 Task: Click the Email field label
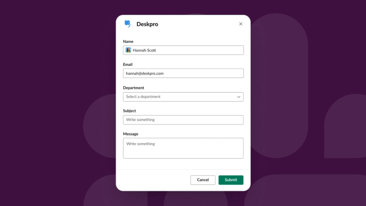[x=128, y=64]
